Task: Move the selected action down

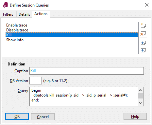Action: 143,50
